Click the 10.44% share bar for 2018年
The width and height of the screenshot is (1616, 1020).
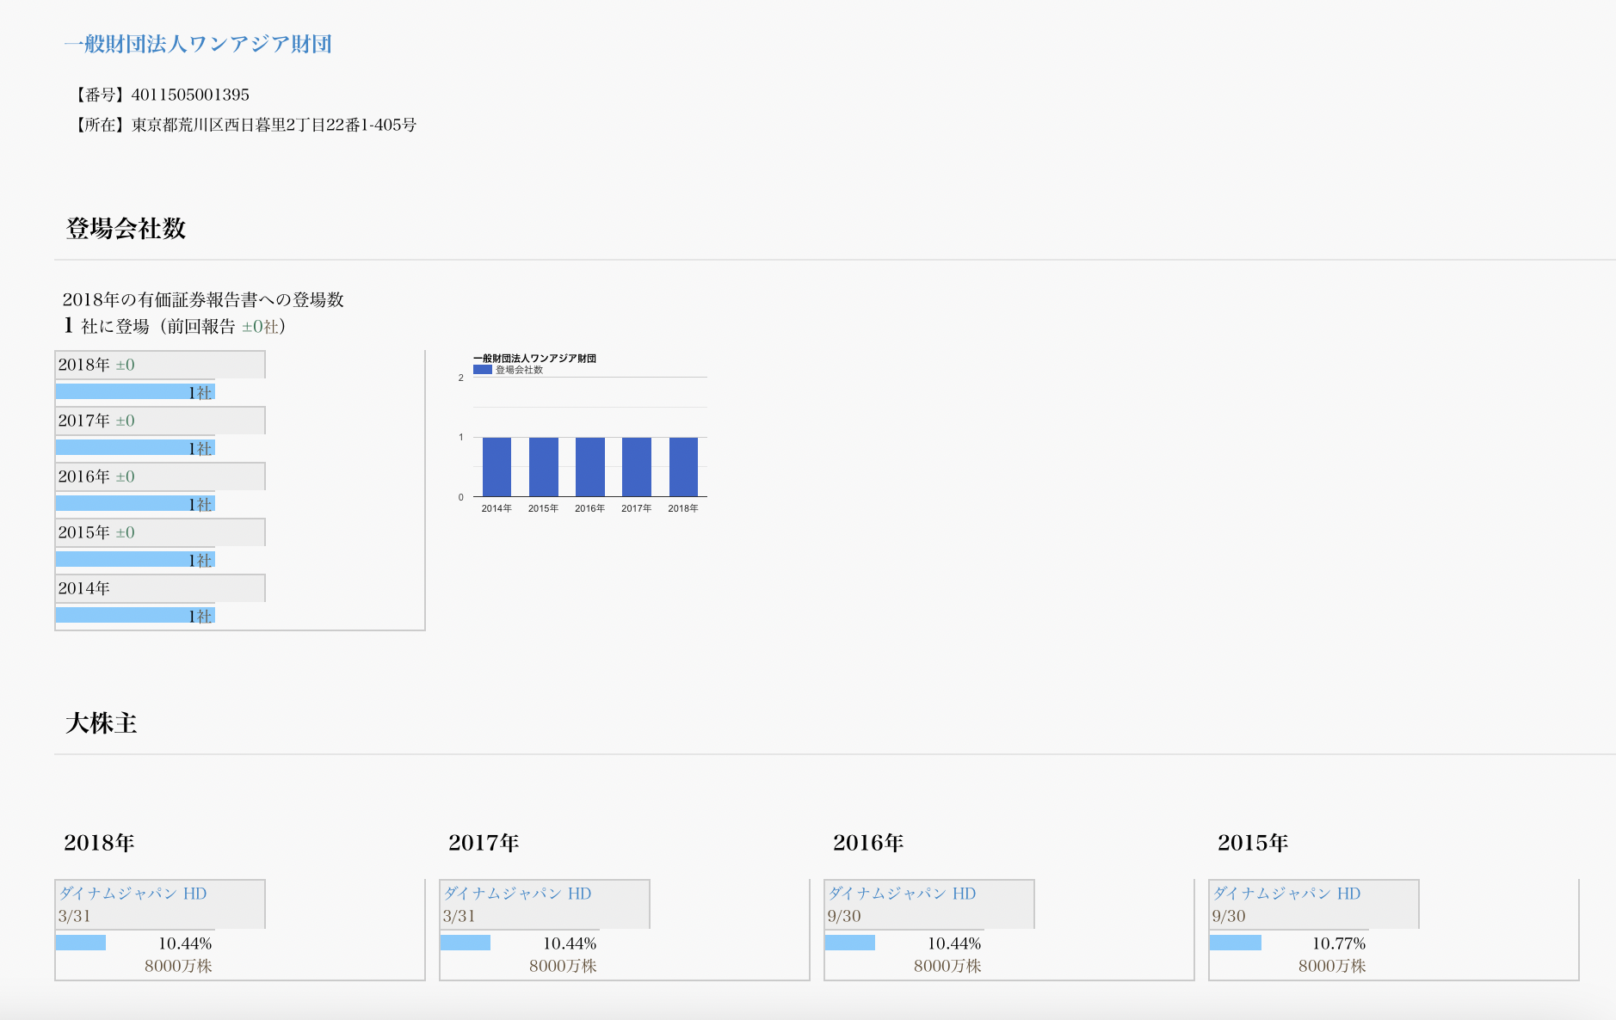click(x=81, y=943)
